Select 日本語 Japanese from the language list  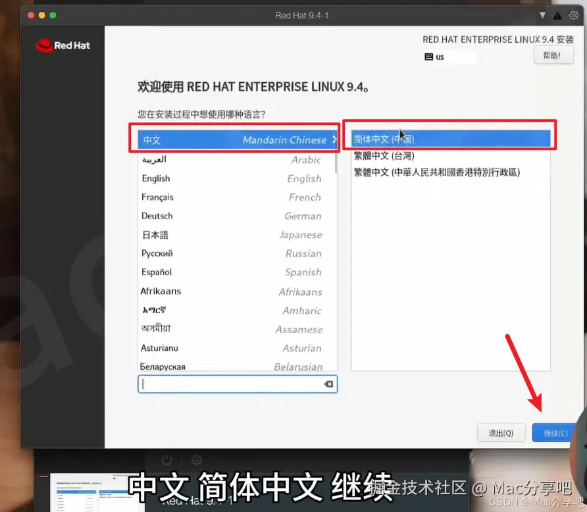pos(197,234)
